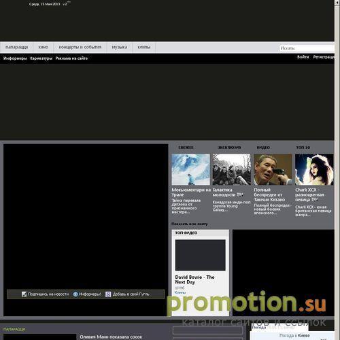The image size is (340, 340).
Task: Select the ЭКСКЛЮЗИВ feed tab
Action: pyautogui.click(x=229, y=148)
